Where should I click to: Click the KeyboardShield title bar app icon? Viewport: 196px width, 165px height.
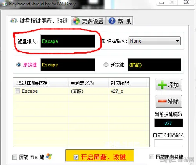pyautogui.click(x=4, y=4)
